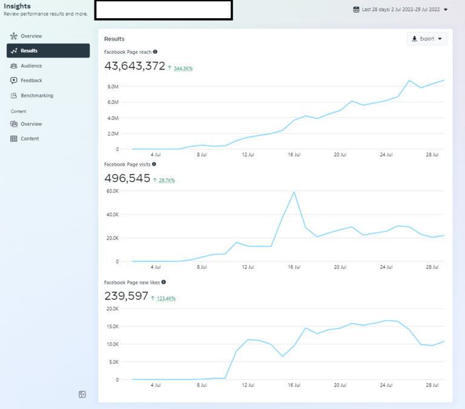
Task: Click the calendar icon in date selector
Action: coord(356,10)
